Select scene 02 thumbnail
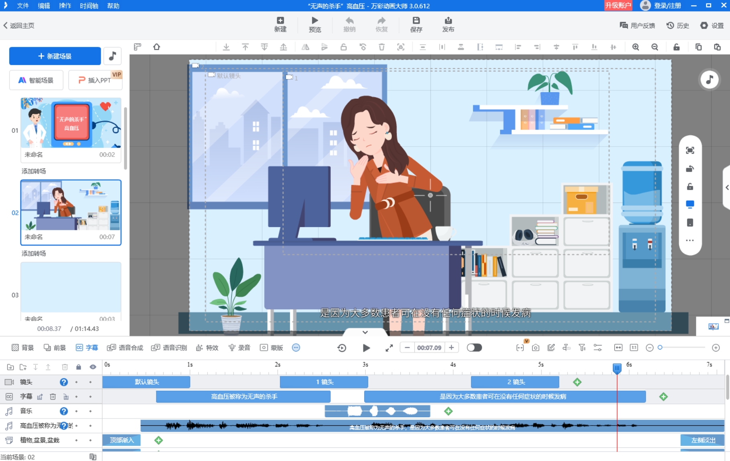The image size is (730, 461). [x=71, y=205]
